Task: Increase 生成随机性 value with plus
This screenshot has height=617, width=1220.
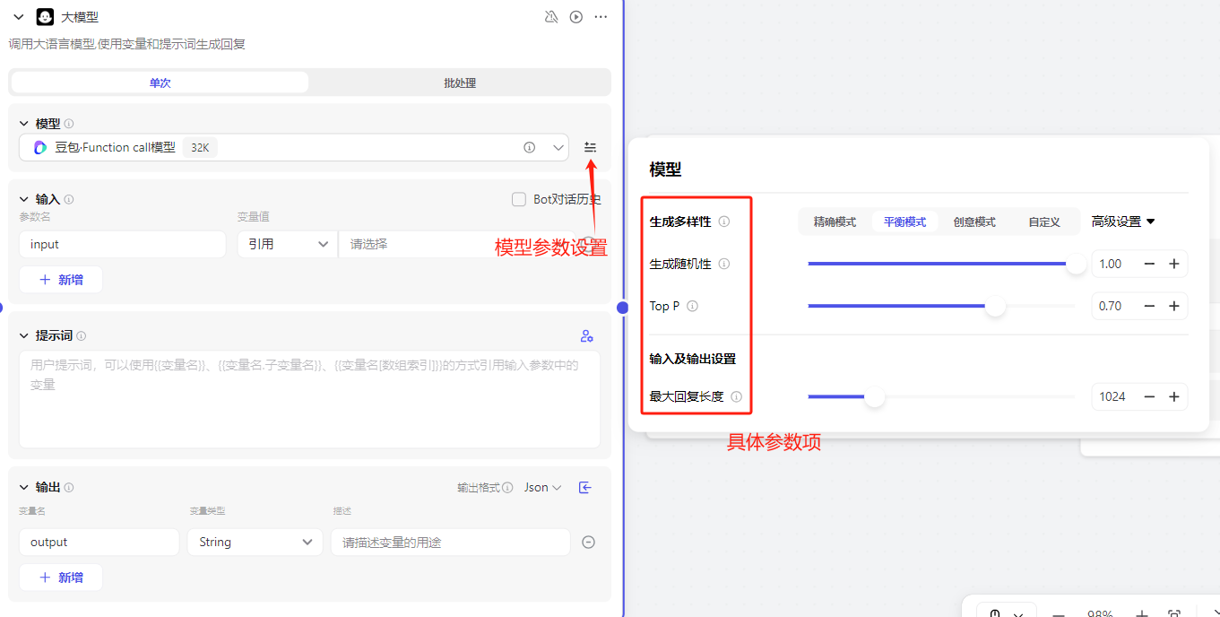Action: [1174, 264]
